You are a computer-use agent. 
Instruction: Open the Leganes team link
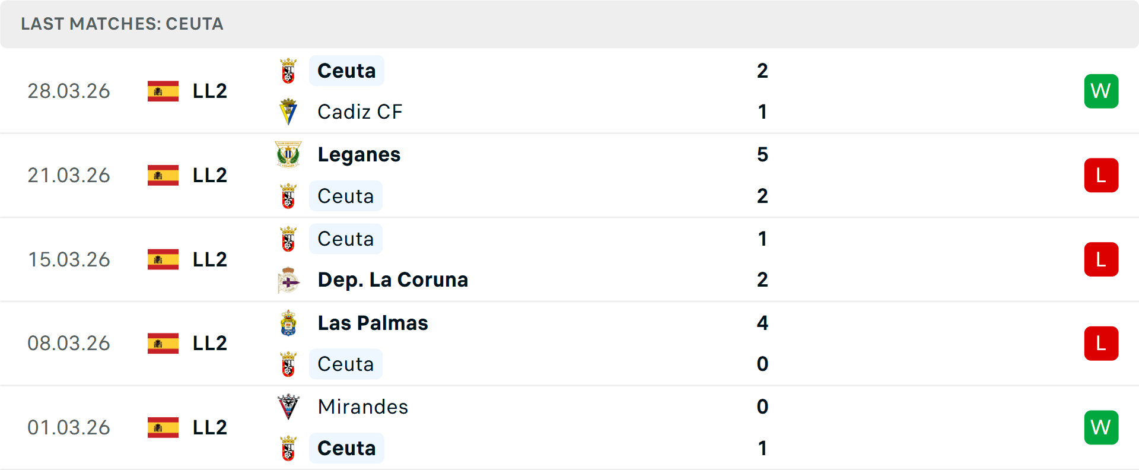point(359,154)
